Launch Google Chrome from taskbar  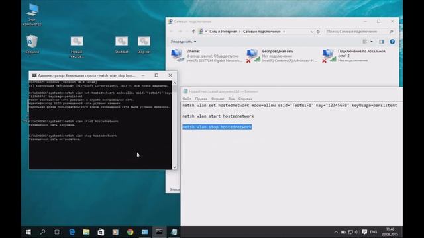tap(130, 232)
